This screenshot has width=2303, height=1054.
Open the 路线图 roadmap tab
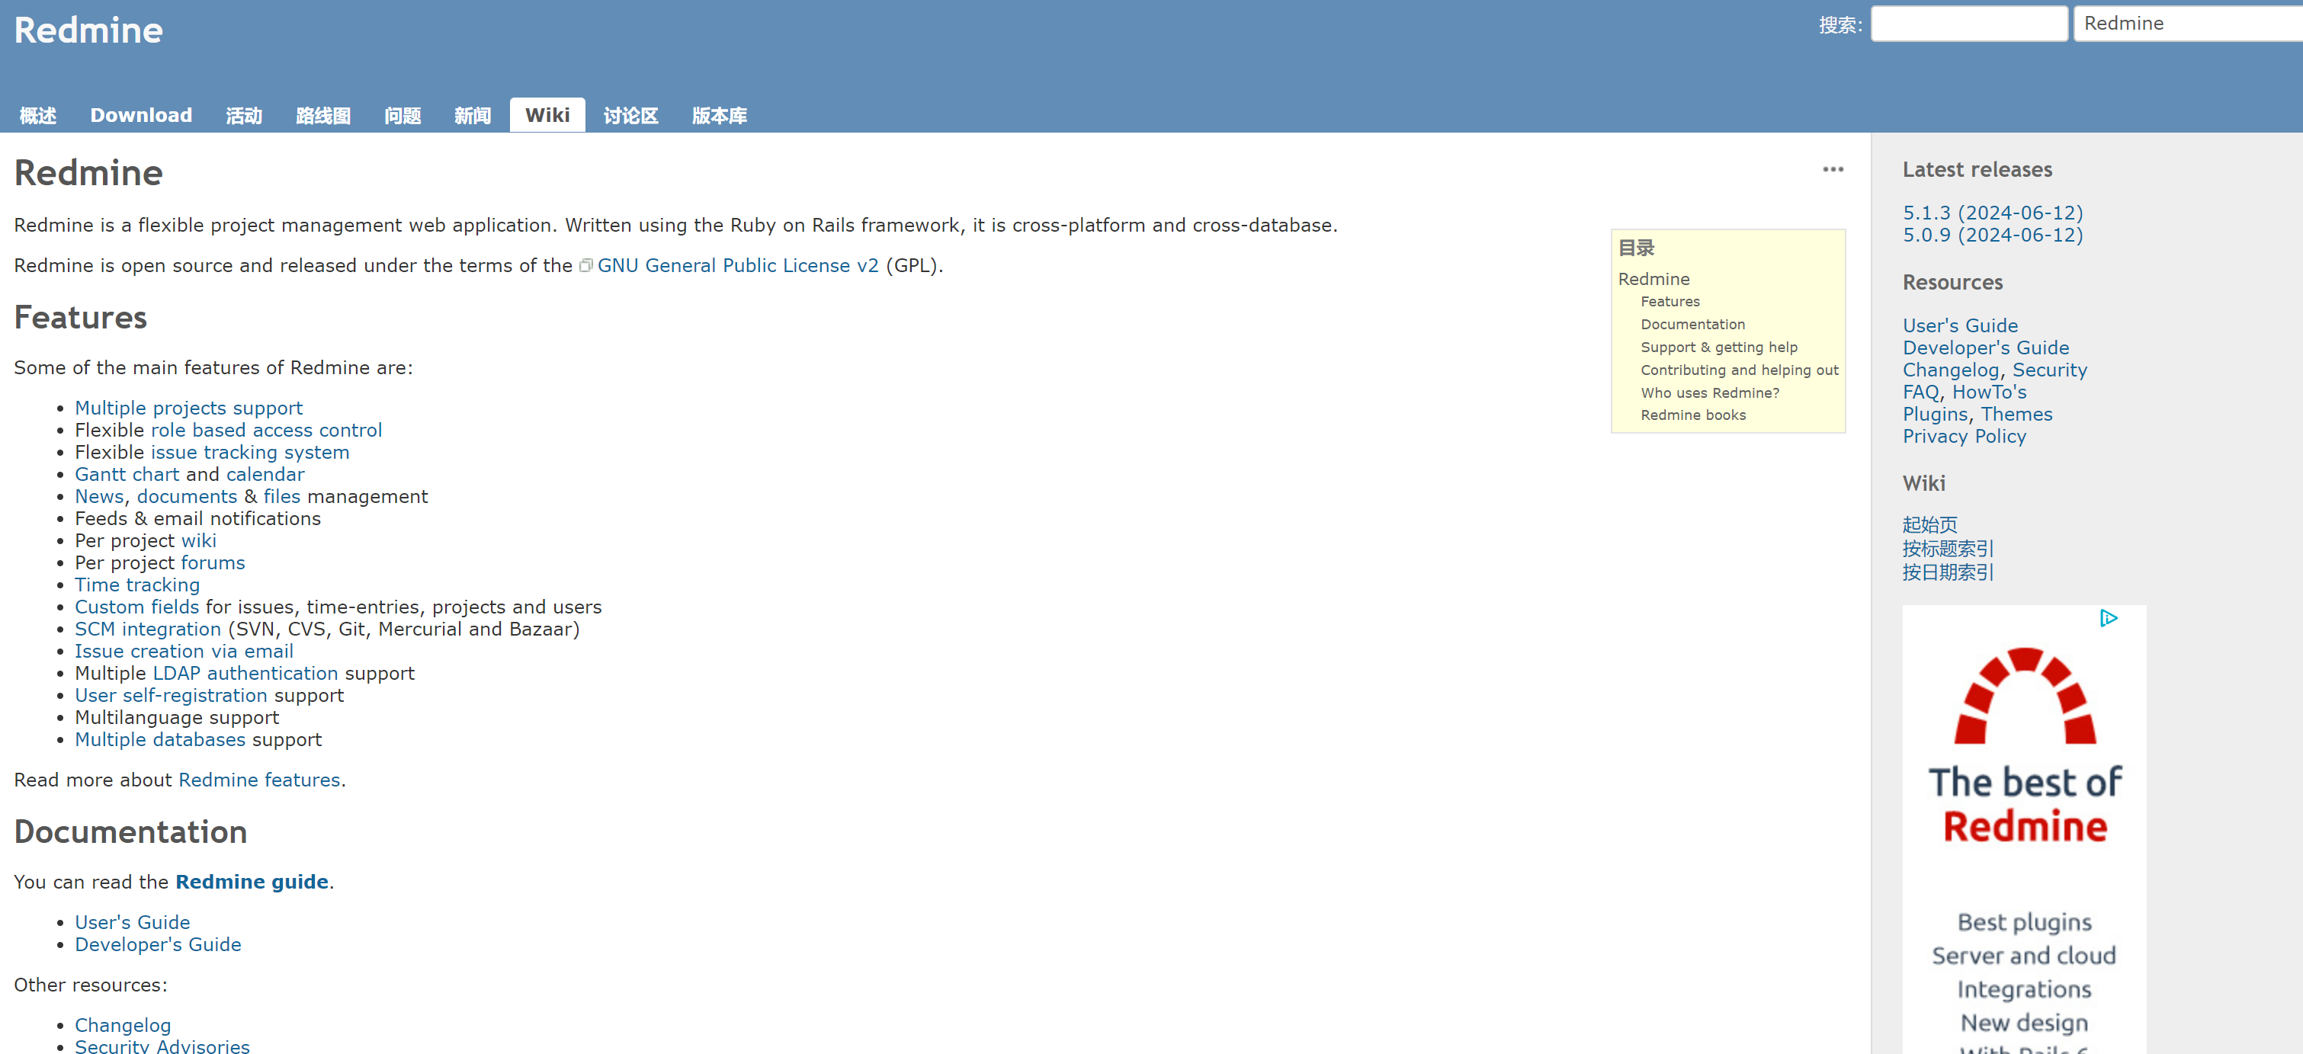point(322,115)
